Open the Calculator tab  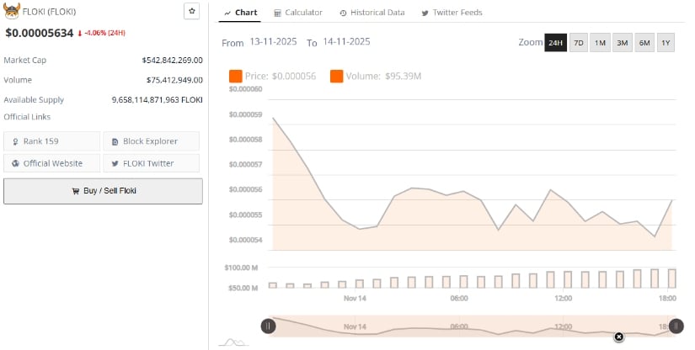click(x=298, y=13)
